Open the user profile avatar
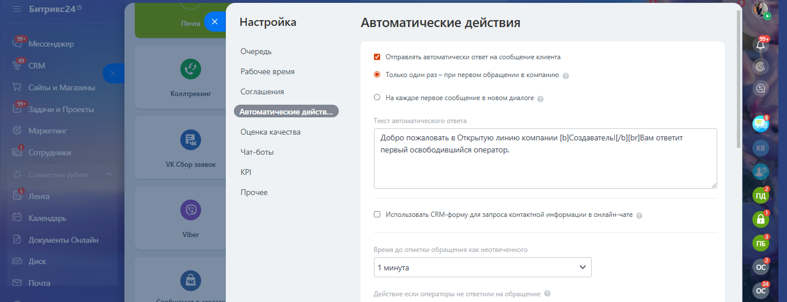This screenshot has height=302, width=787. click(x=760, y=9)
